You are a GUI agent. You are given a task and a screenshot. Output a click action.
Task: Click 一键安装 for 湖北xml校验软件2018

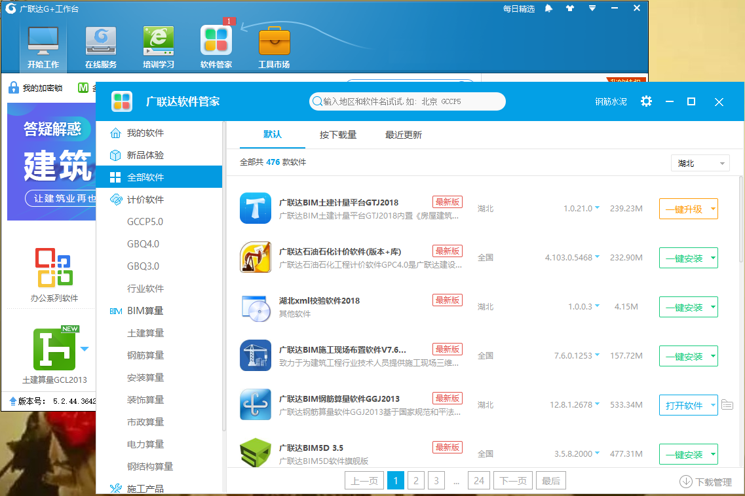683,307
